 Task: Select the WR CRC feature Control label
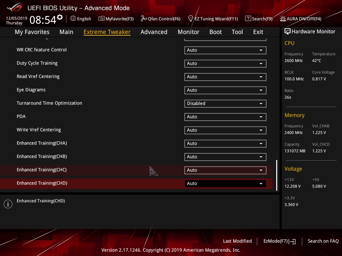[x=42, y=50]
